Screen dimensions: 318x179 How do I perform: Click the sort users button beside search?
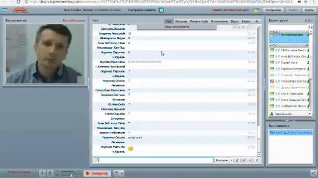point(310,27)
